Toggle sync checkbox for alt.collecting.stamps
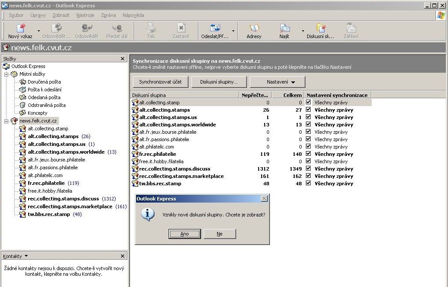Image resolution: width=448 pixels, height=287 pixels. [308, 110]
